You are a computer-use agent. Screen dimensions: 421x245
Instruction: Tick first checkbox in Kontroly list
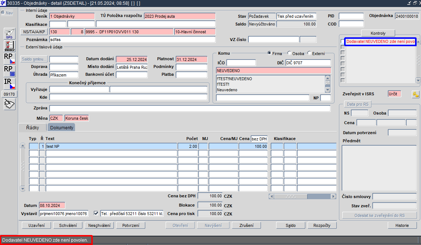coord(342,41)
